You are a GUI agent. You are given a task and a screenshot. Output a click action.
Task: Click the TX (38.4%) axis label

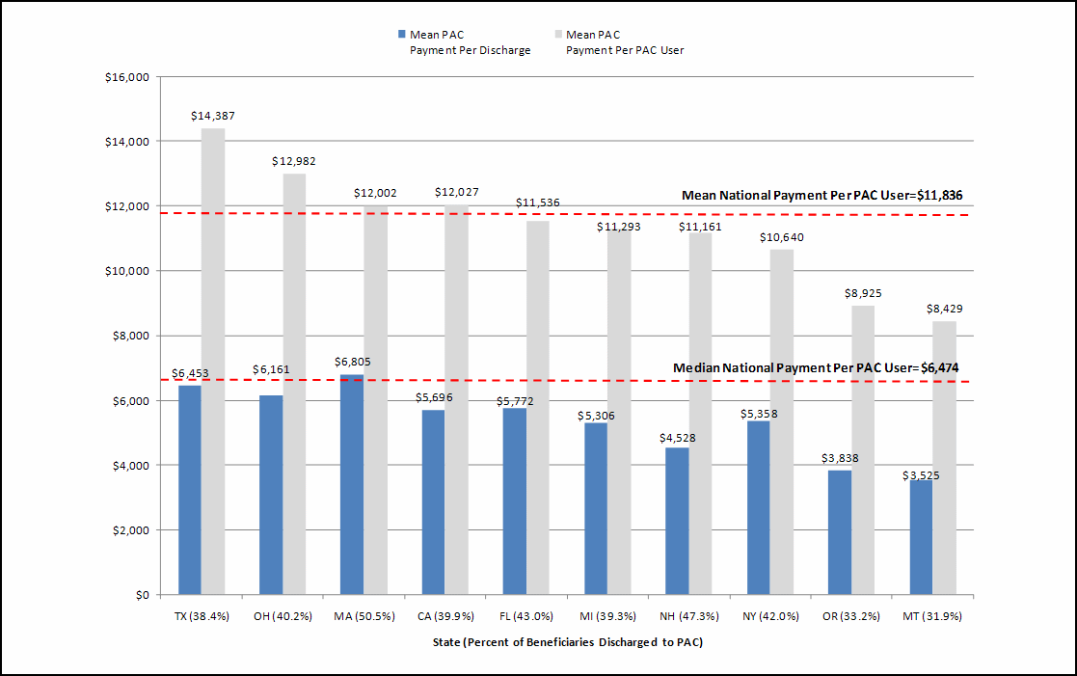(201, 616)
